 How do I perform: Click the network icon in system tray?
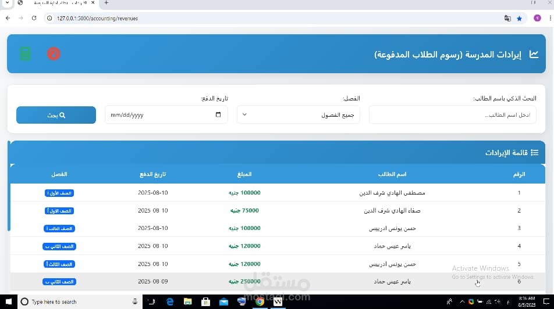(489, 301)
